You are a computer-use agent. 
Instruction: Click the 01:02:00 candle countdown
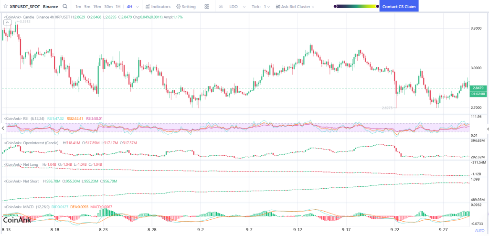click(x=478, y=93)
